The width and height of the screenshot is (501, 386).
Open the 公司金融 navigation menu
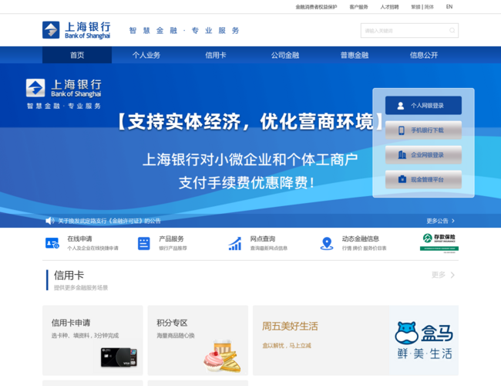coord(285,56)
